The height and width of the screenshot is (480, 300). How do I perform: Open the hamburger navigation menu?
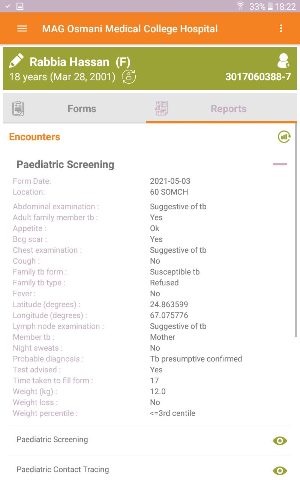pyautogui.click(x=22, y=29)
